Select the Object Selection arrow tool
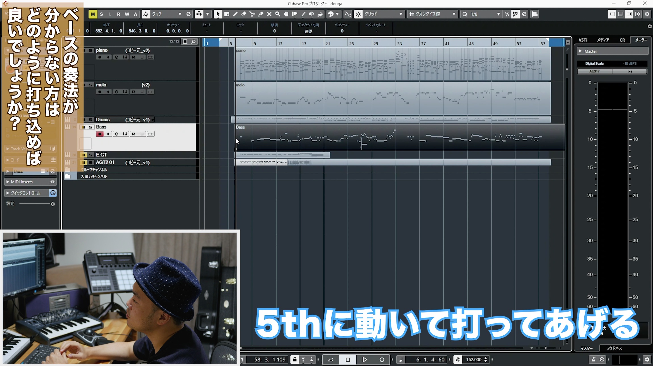The height and width of the screenshot is (366, 653). pos(218,14)
